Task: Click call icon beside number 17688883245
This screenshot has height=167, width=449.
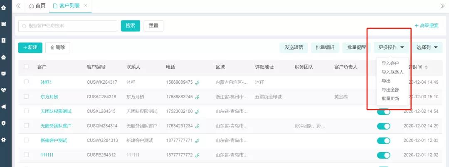Action: tap(197, 97)
